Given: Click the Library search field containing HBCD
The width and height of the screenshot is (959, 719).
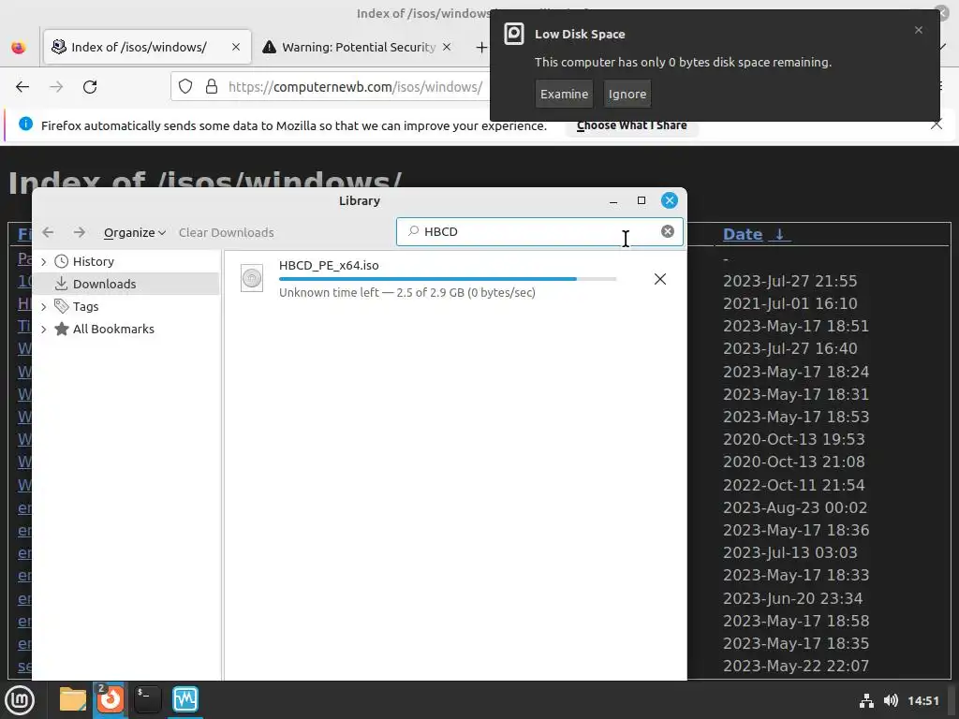Looking at the screenshot, I should [x=539, y=232].
